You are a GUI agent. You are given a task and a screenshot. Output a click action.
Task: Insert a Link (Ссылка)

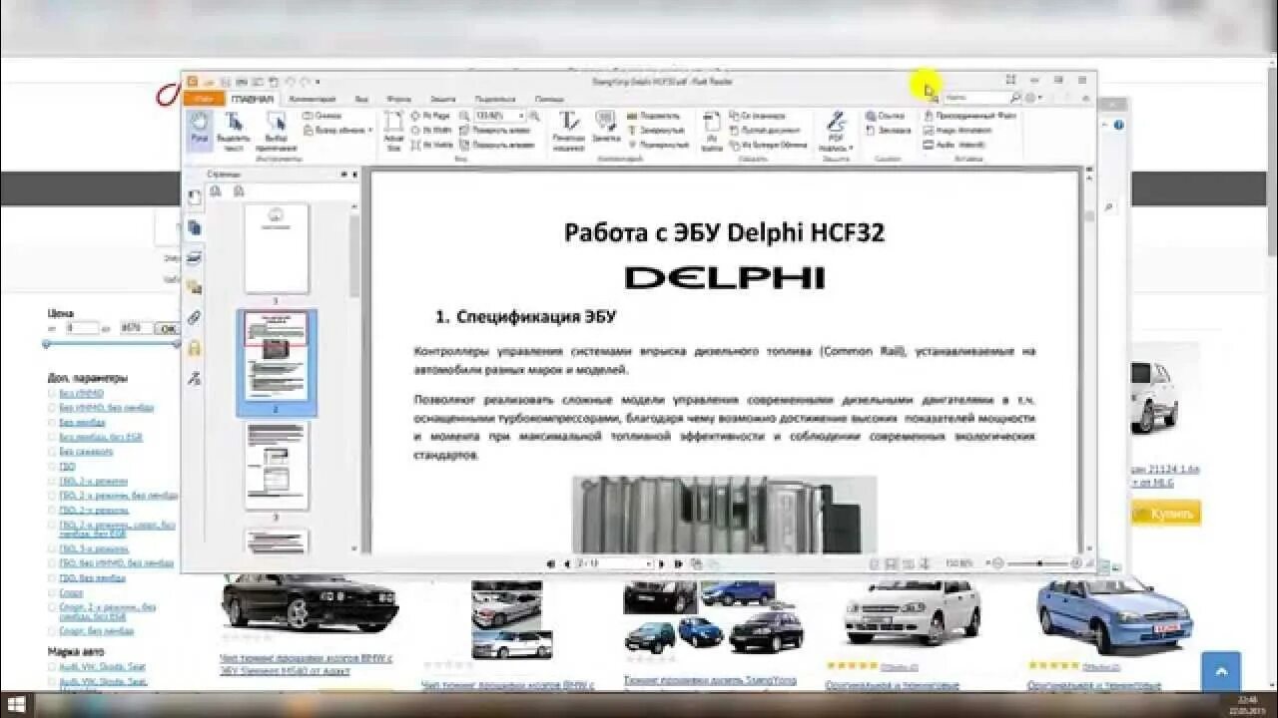[x=885, y=116]
